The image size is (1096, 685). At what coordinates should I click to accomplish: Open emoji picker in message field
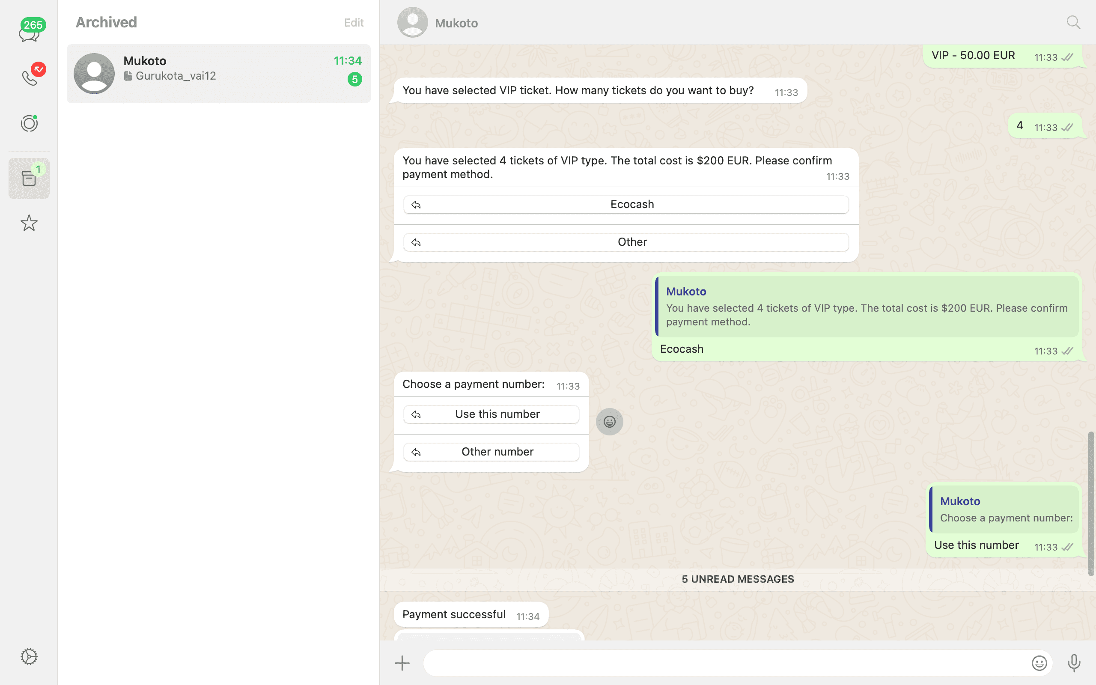click(x=1039, y=663)
